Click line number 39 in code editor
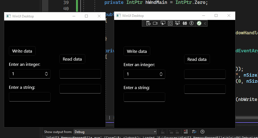Image resolution: width=258 pixels, height=138 pixels. click(x=66, y=2)
